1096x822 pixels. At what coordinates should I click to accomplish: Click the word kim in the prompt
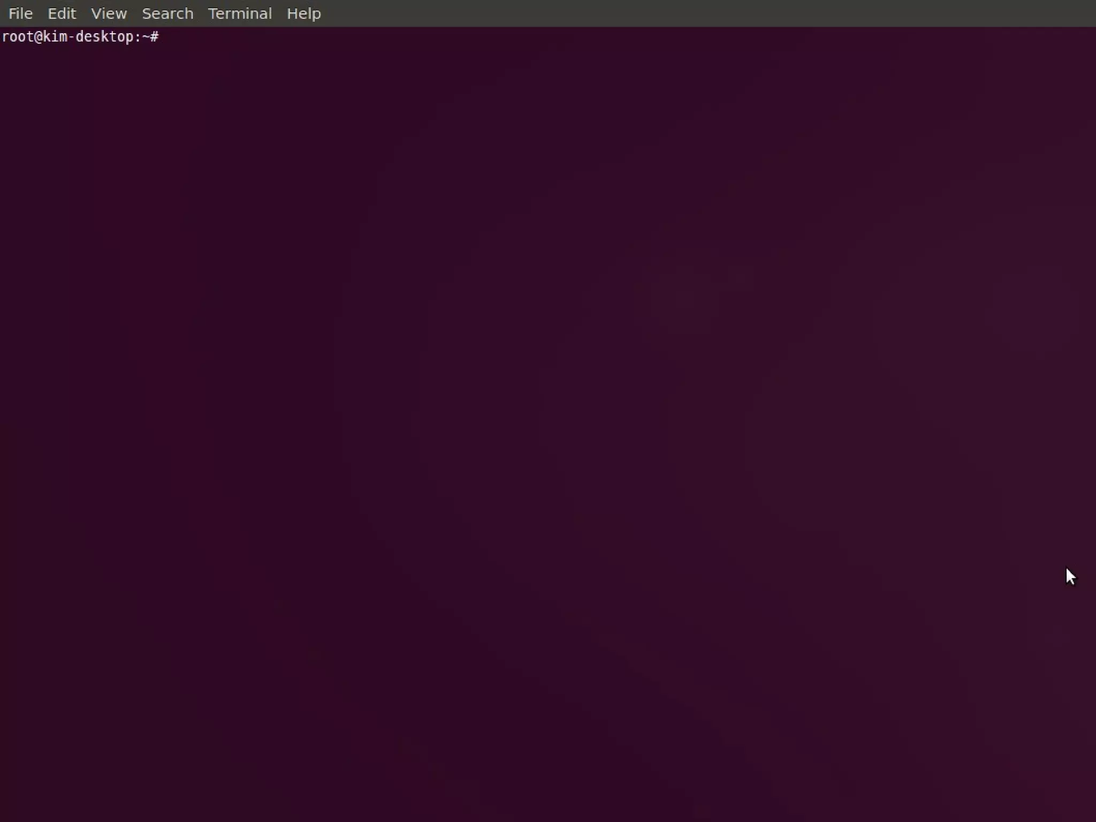tap(55, 37)
